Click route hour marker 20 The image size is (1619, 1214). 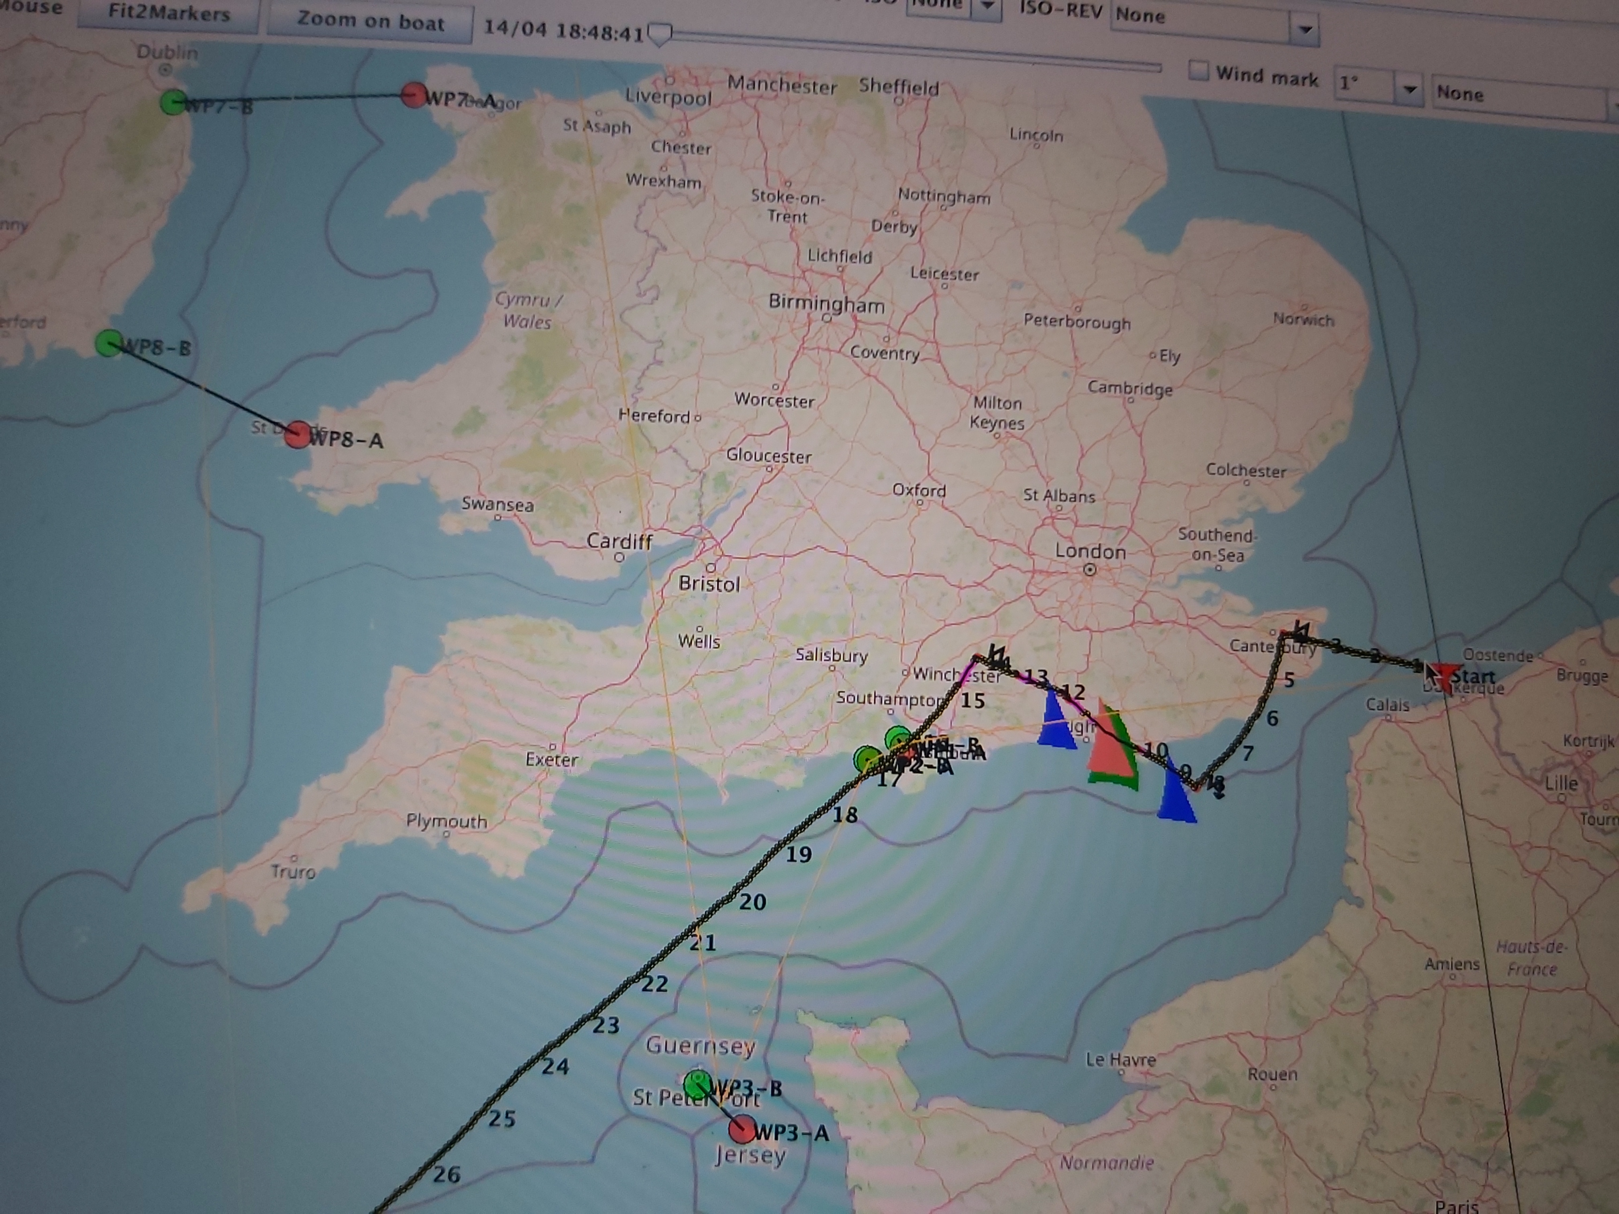(752, 902)
